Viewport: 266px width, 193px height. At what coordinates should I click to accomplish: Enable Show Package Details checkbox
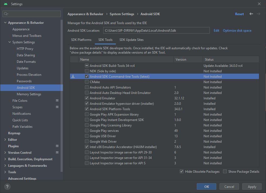pyautogui.click(x=225, y=171)
